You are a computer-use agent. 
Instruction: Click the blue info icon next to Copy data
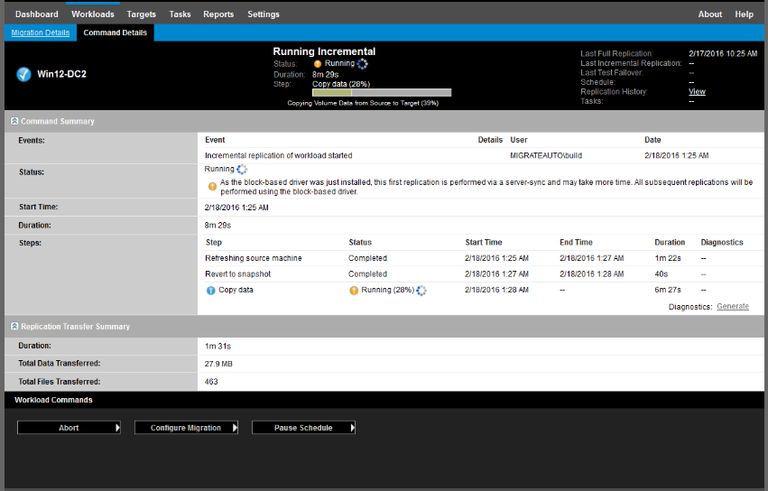(x=210, y=291)
